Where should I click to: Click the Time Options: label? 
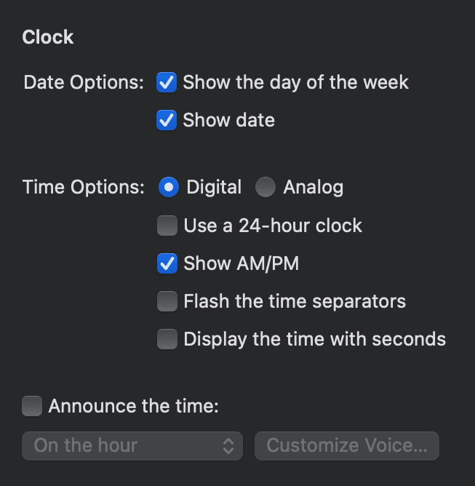coord(84,188)
